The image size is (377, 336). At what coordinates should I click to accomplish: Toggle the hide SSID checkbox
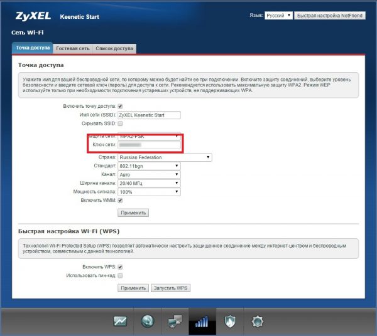click(120, 123)
